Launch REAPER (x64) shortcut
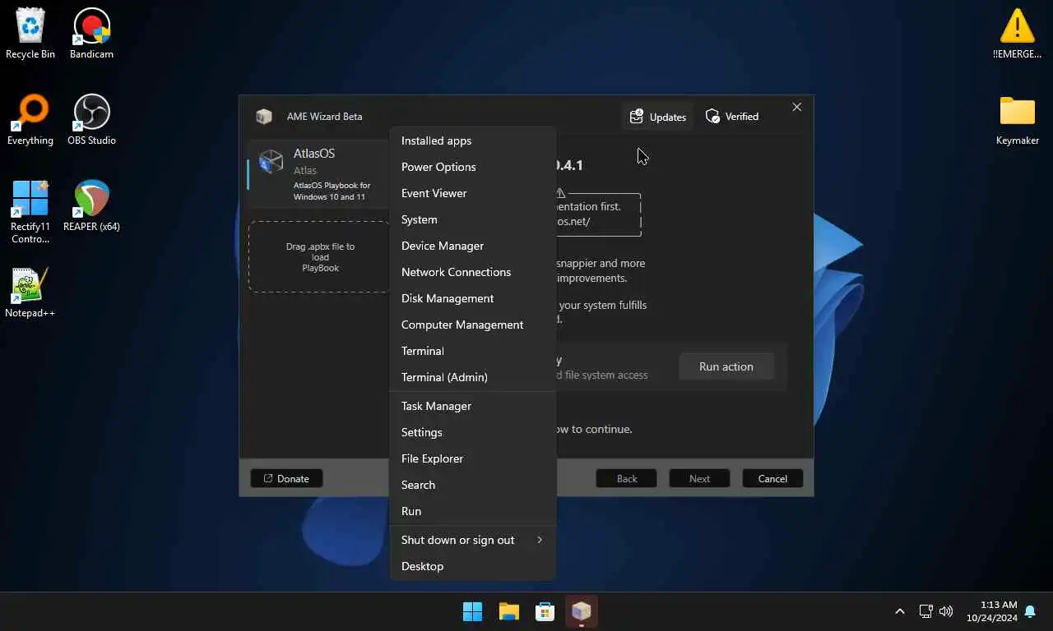 (x=91, y=206)
